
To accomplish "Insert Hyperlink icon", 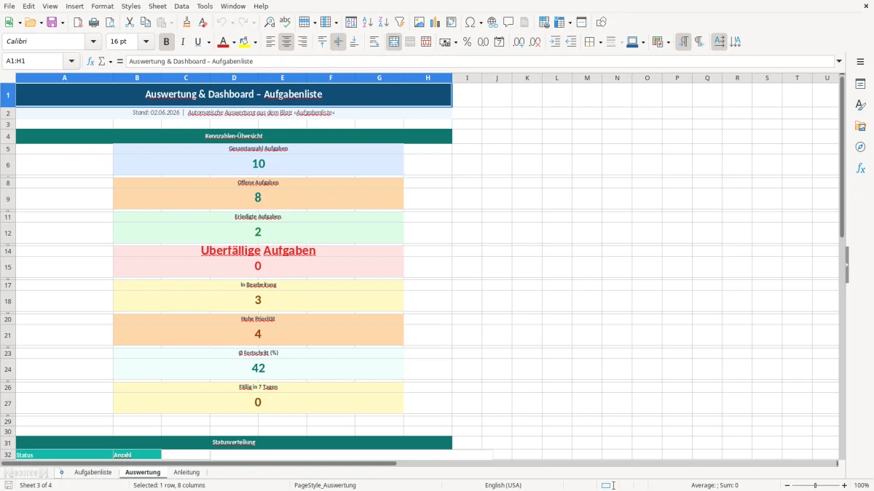I will click(x=492, y=23).
